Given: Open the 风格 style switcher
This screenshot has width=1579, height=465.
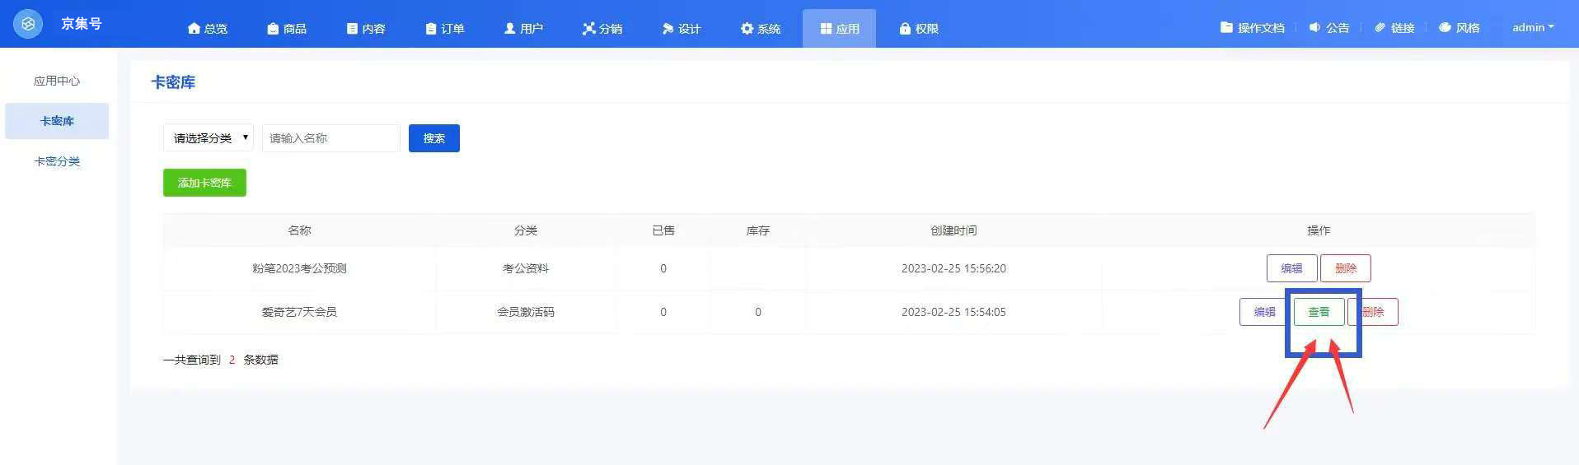Looking at the screenshot, I should tap(1459, 28).
